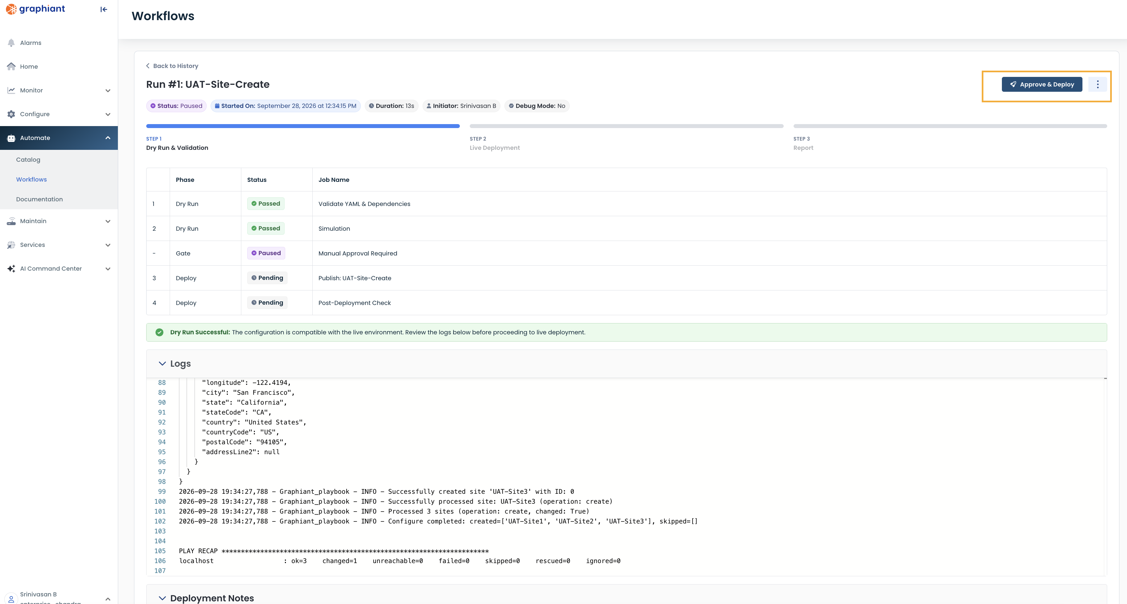
Task: Go Back to History
Action: pos(172,66)
